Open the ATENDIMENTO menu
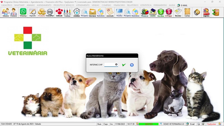 point(83,5)
